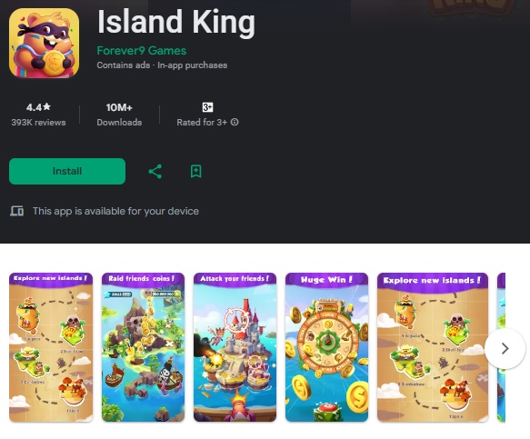The height and width of the screenshot is (439, 530).
Task: Click This app is available for your device text
Action: [115, 211]
